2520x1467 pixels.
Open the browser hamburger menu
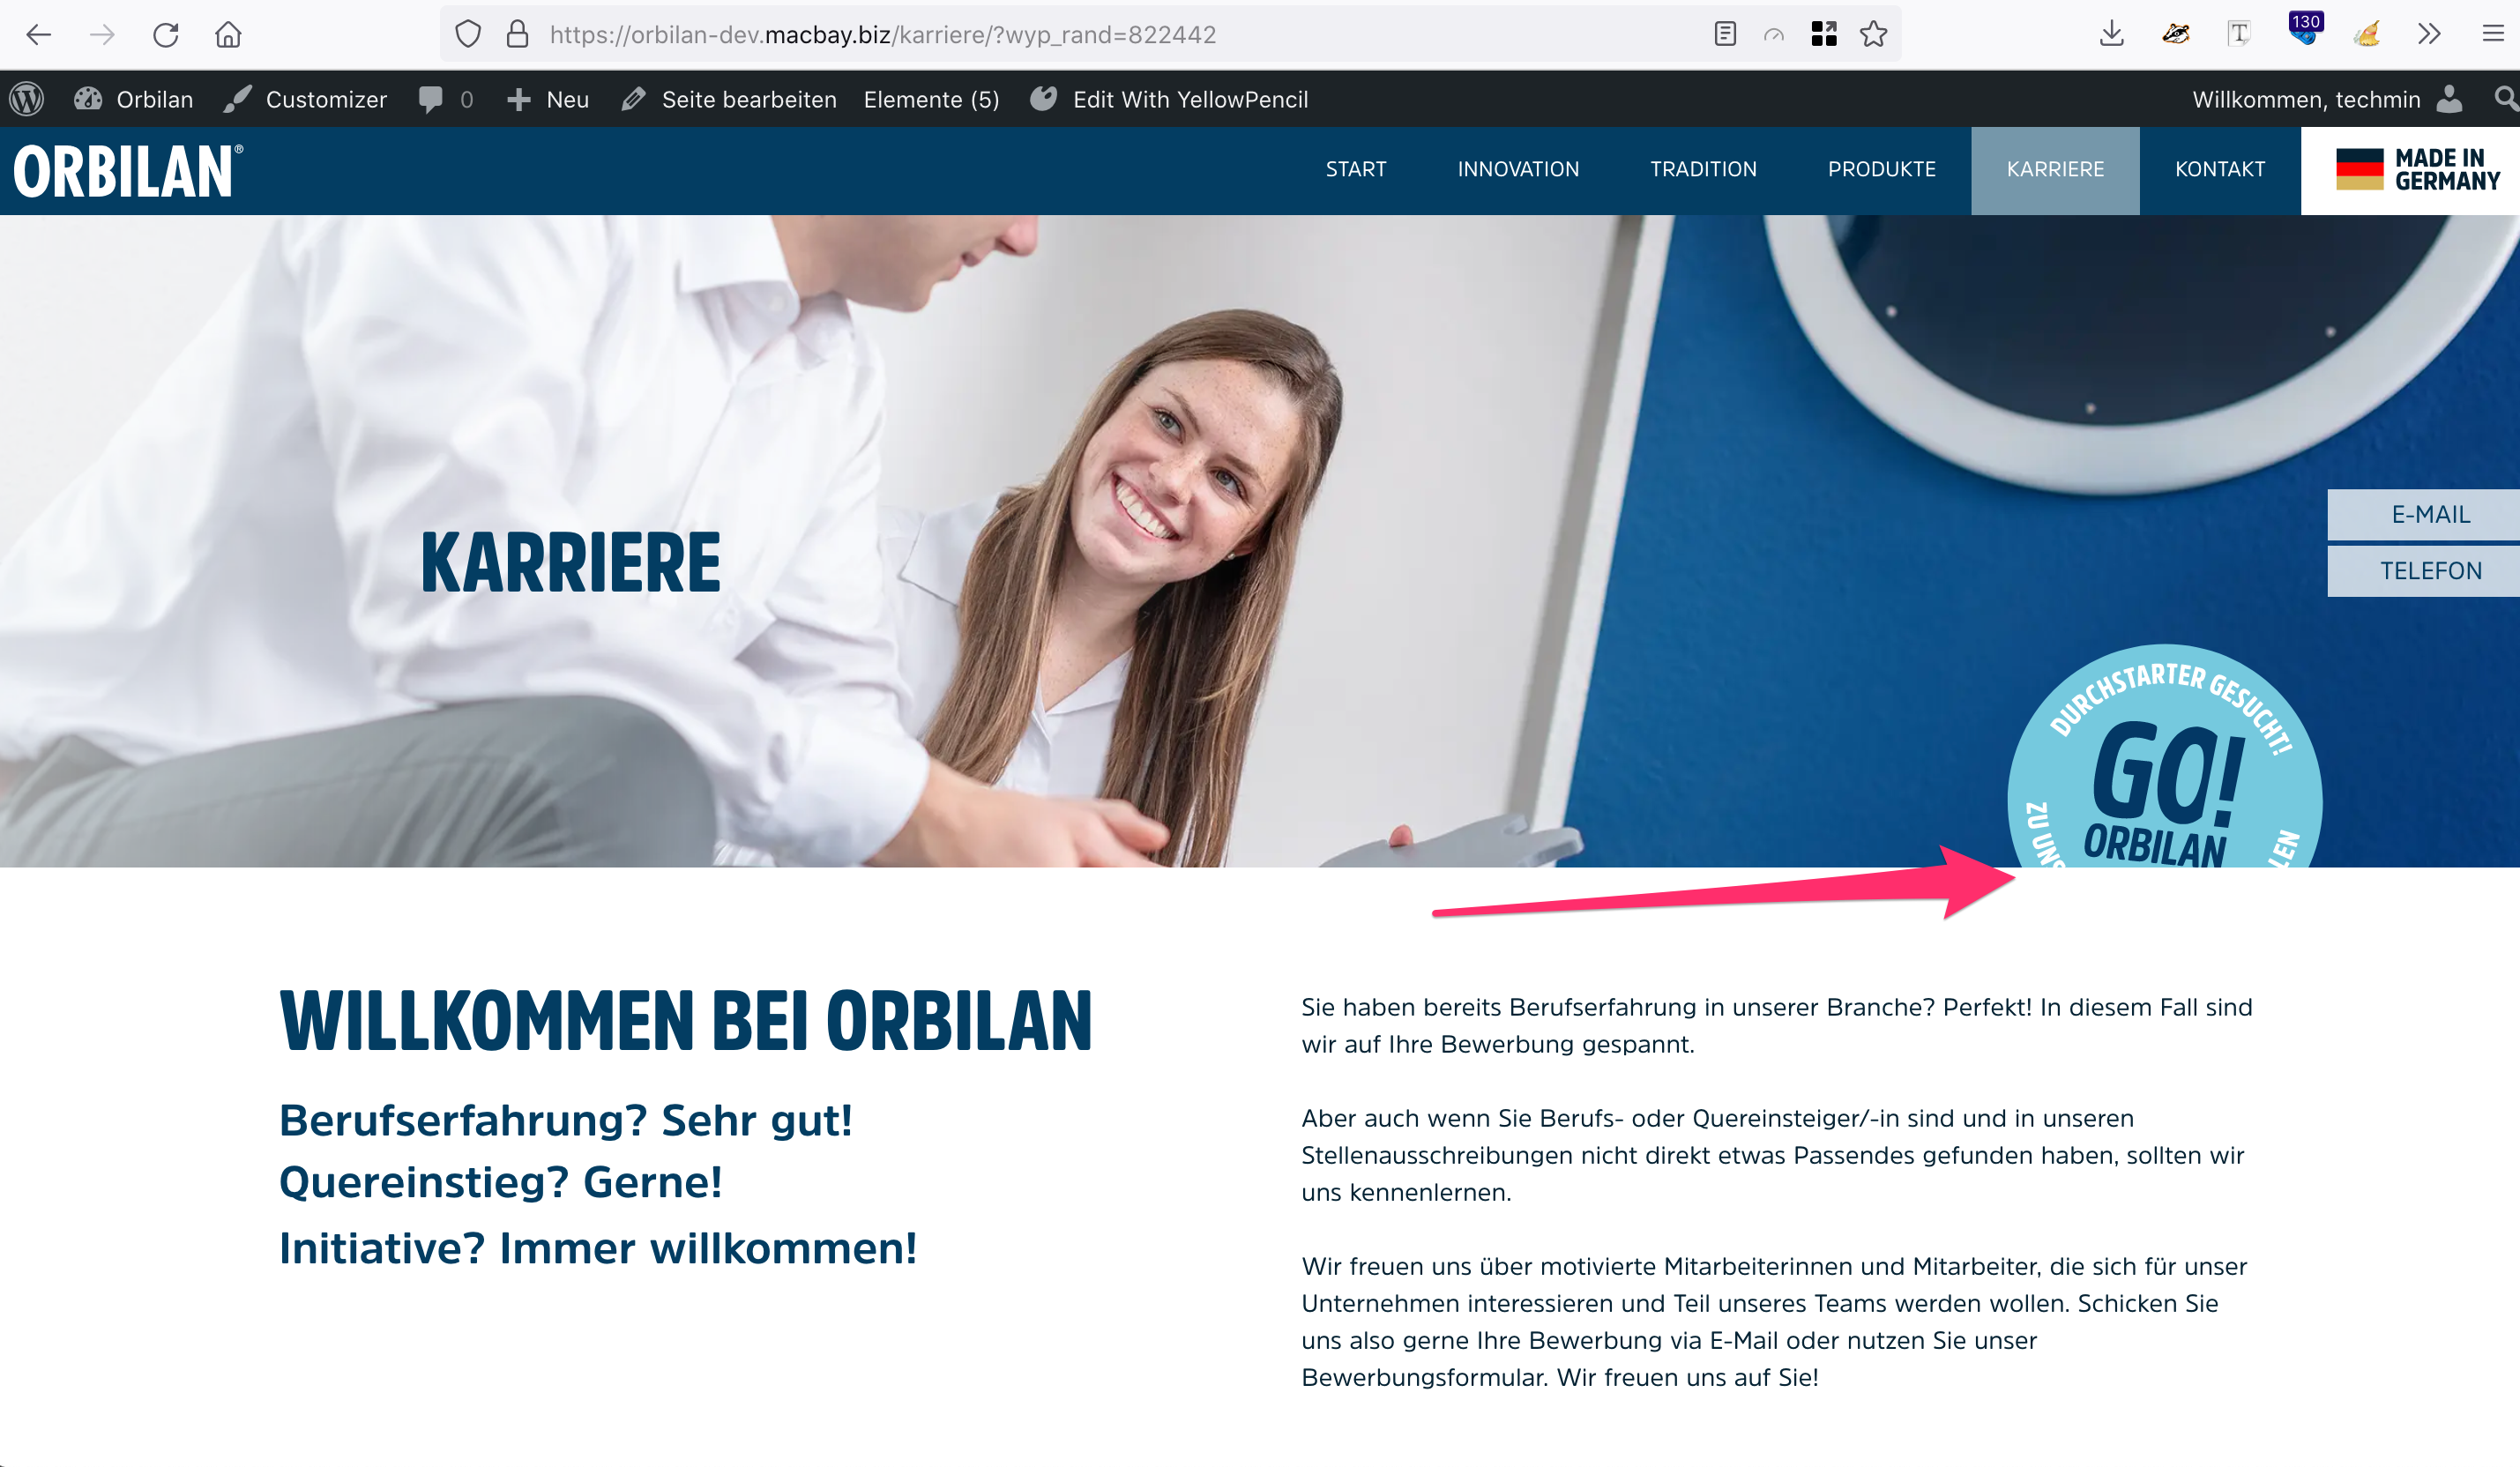pyautogui.click(x=2494, y=35)
